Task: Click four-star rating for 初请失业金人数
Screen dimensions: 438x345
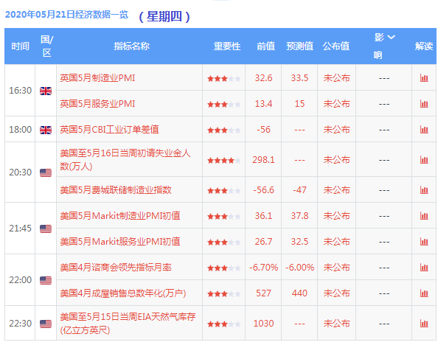Action: coord(223,161)
